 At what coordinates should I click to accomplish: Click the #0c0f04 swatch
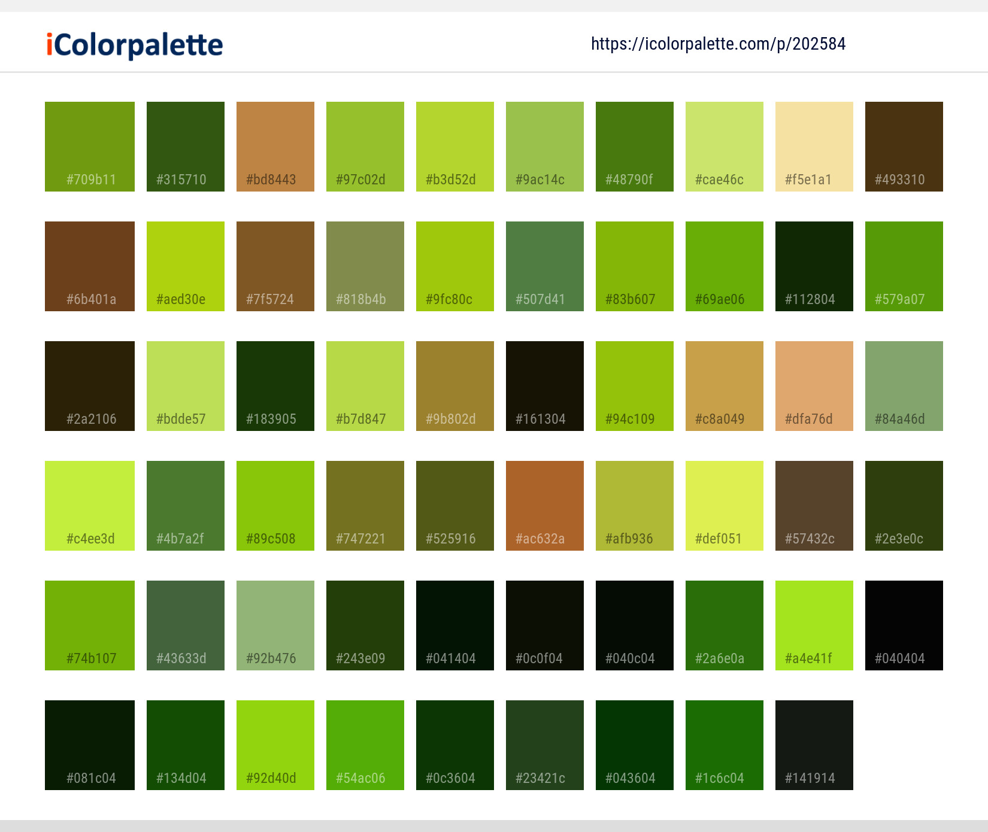(x=545, y=625)
